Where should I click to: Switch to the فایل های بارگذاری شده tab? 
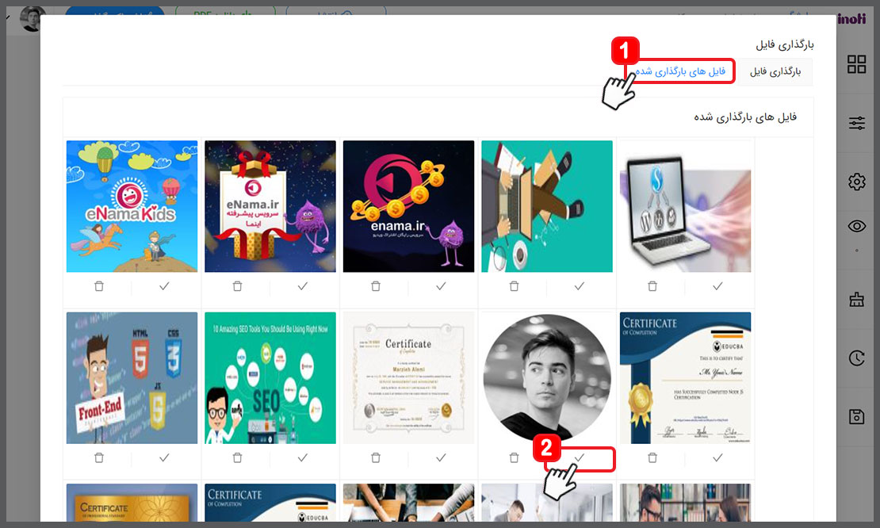coord(681,71)
